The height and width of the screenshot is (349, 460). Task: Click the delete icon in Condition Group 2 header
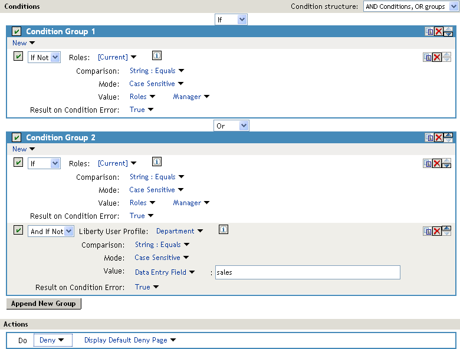439,137
